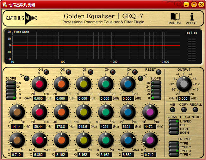
Task: Toggle ON LED for yellow band
Action: pyautogui.click(x=91, y=72)
